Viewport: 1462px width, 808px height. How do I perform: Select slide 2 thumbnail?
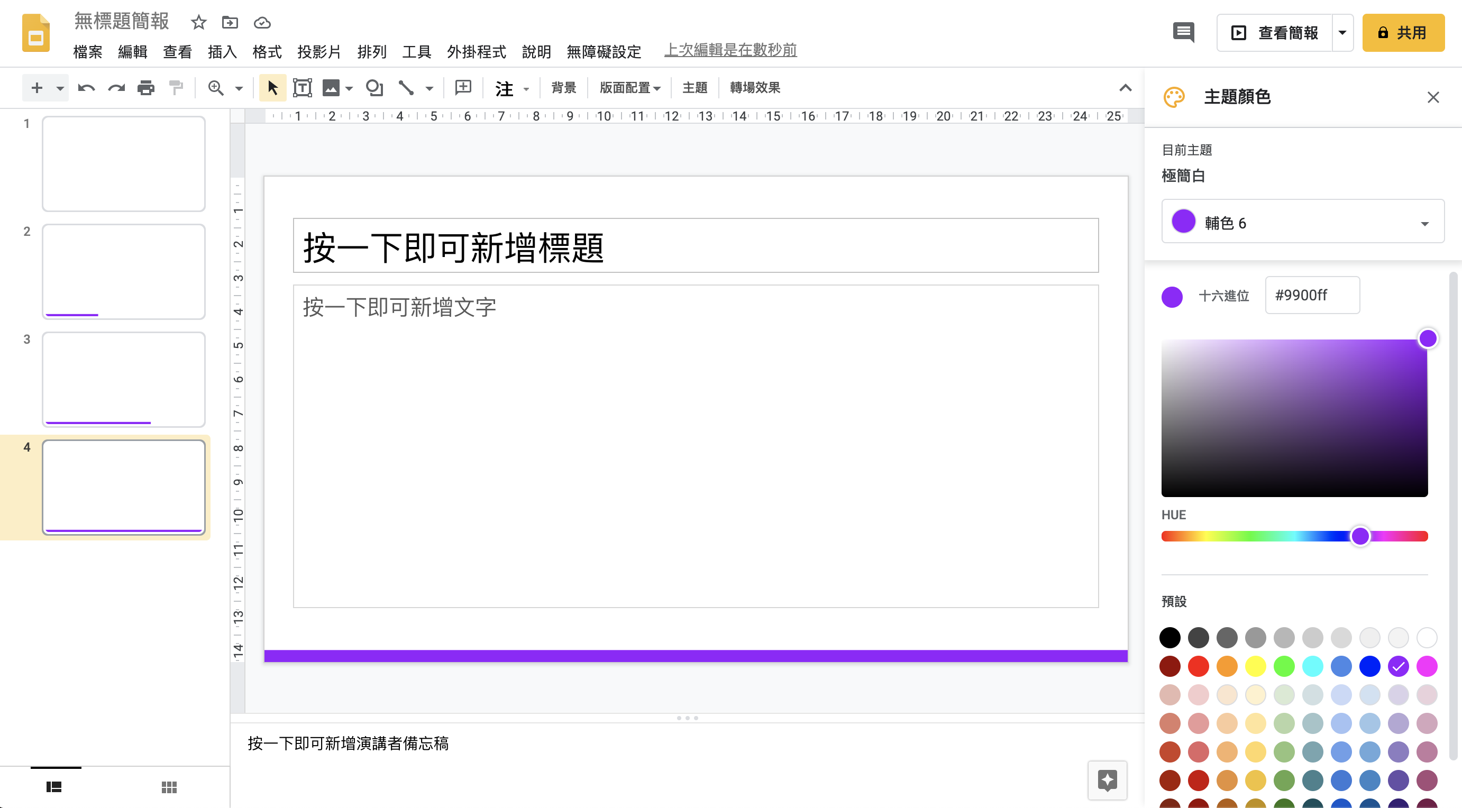click(x=123, y=271)
